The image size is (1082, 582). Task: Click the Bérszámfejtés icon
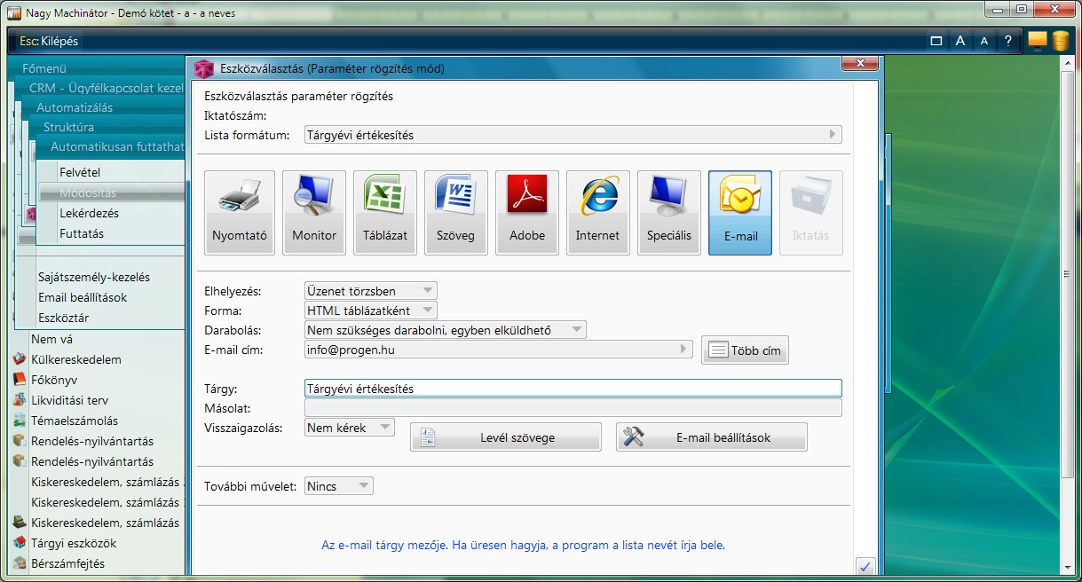click(20, 563)
